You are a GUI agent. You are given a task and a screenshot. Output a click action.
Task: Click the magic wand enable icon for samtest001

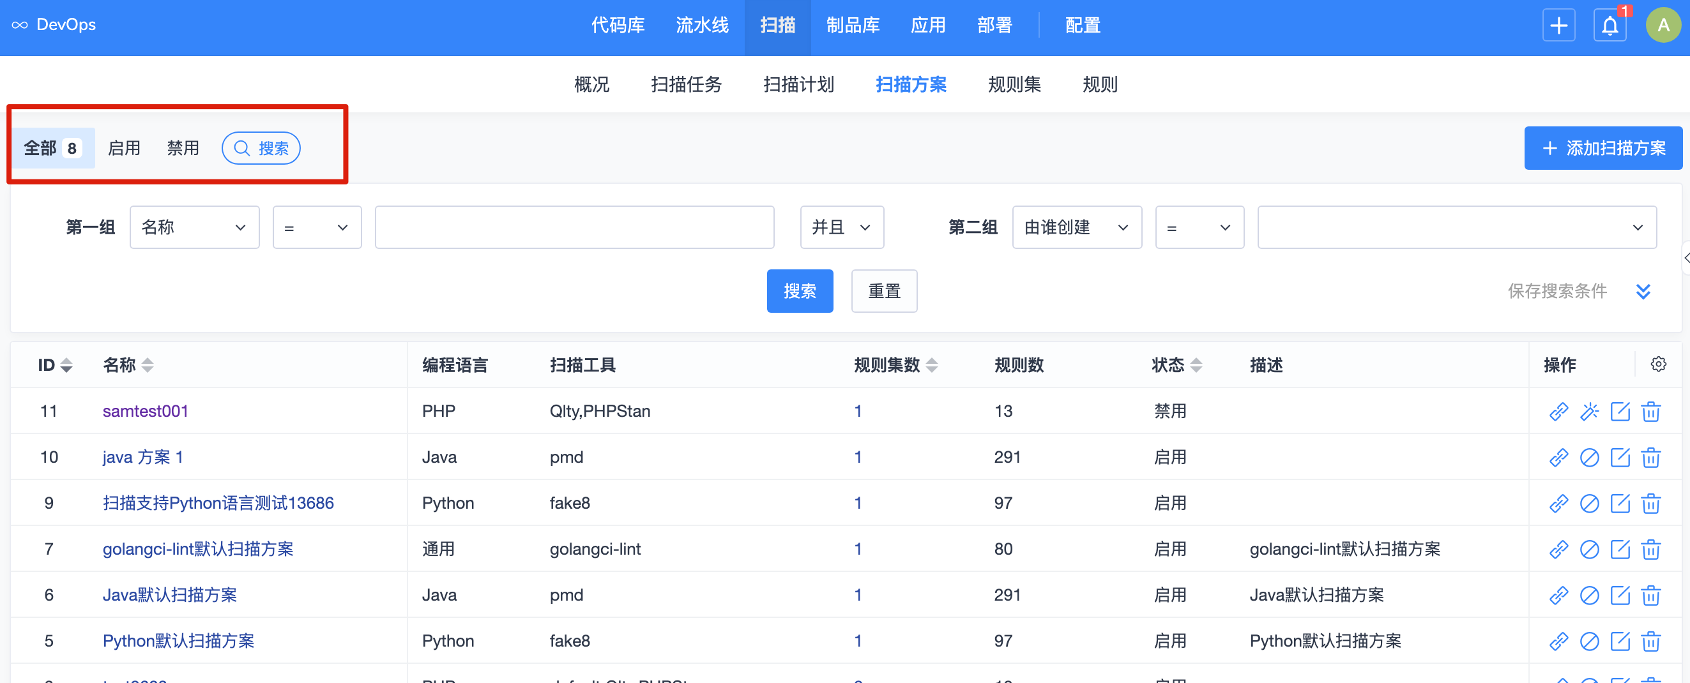tap(1589, 412)
